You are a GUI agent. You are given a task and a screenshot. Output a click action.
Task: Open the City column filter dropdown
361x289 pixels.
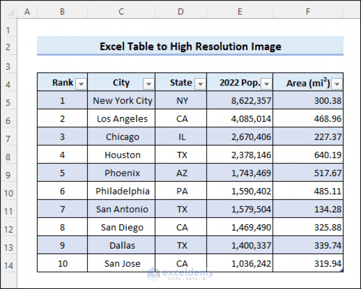[x=149, y=84]
